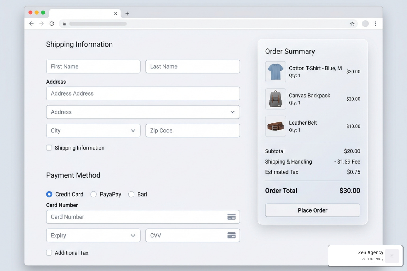Focus the First Name field

tap(93, 66)
